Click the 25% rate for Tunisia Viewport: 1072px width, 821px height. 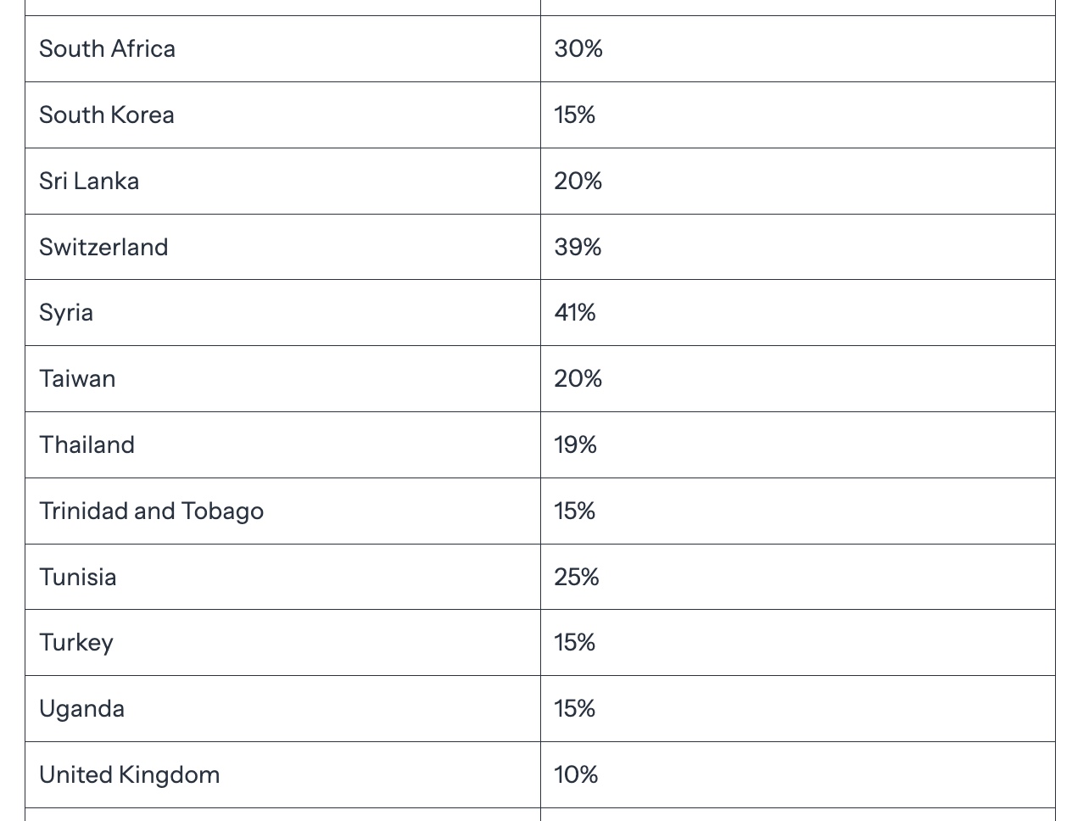click(577, 578)
